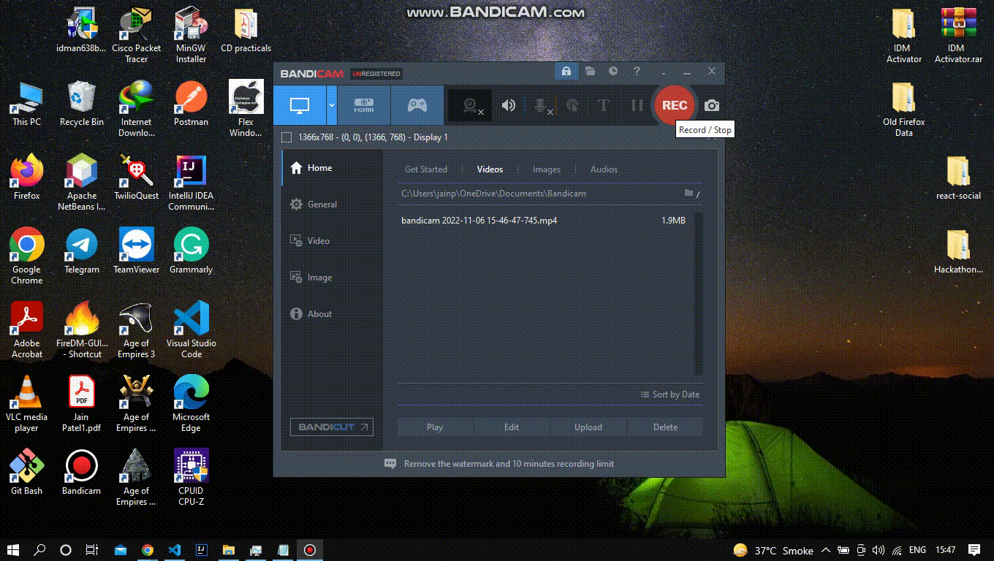
Task: Open Git Bash desktop shortcut
Action: click(26, 473)
